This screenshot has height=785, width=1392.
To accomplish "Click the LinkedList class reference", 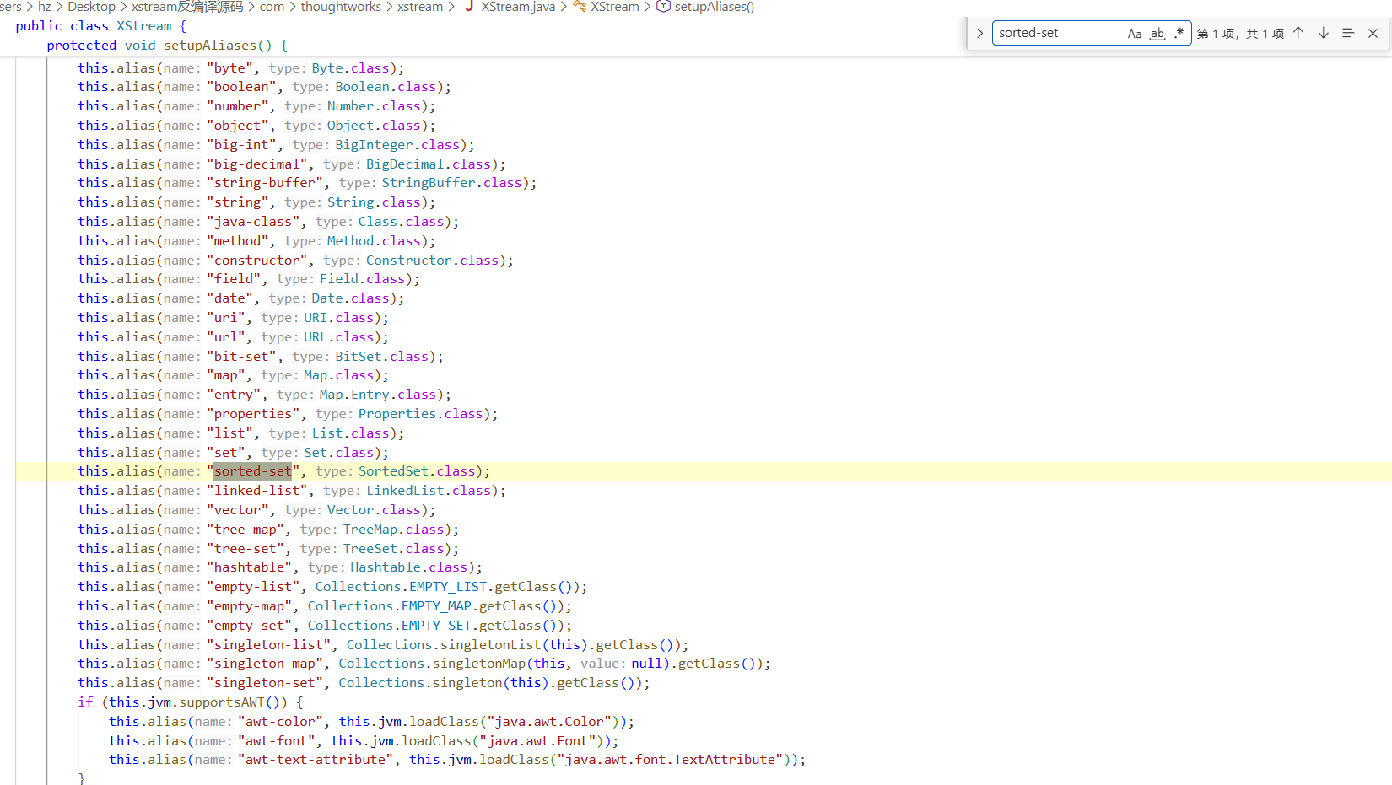I will 405,491.
